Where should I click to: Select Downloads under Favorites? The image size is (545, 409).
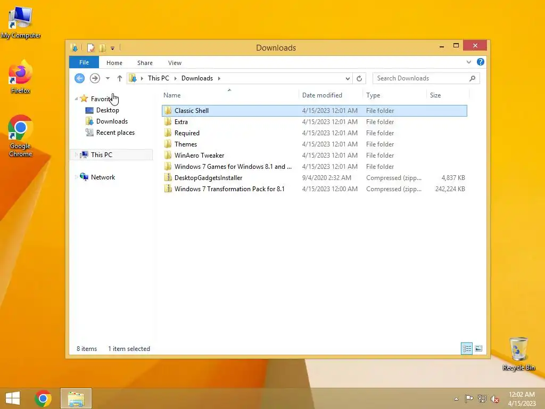point(112,121)
